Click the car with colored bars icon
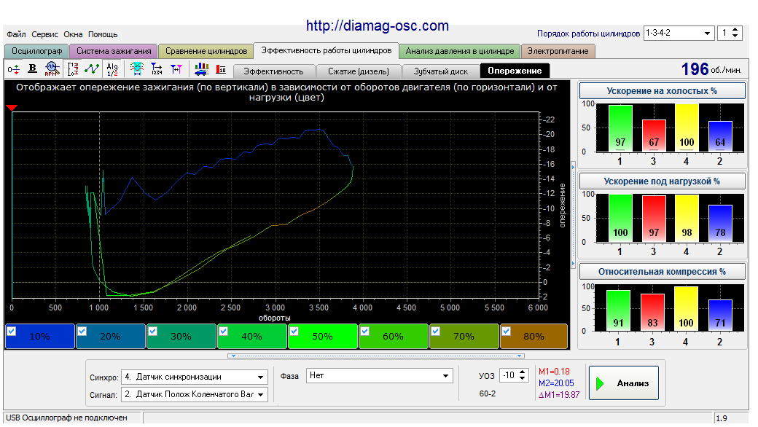 click(202, 69)
